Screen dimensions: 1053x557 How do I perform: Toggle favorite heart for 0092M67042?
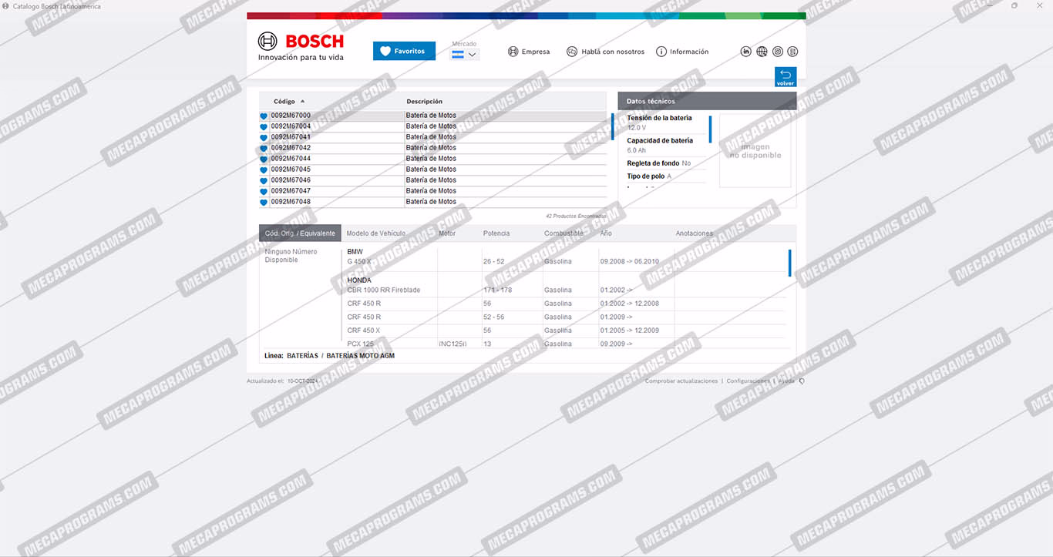pyautogui.click(x=264, y=149)
